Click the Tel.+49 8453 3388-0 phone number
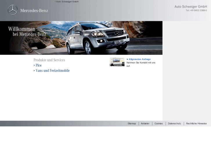The width and height of the screenshot is (211, 158). coord(196,10)
